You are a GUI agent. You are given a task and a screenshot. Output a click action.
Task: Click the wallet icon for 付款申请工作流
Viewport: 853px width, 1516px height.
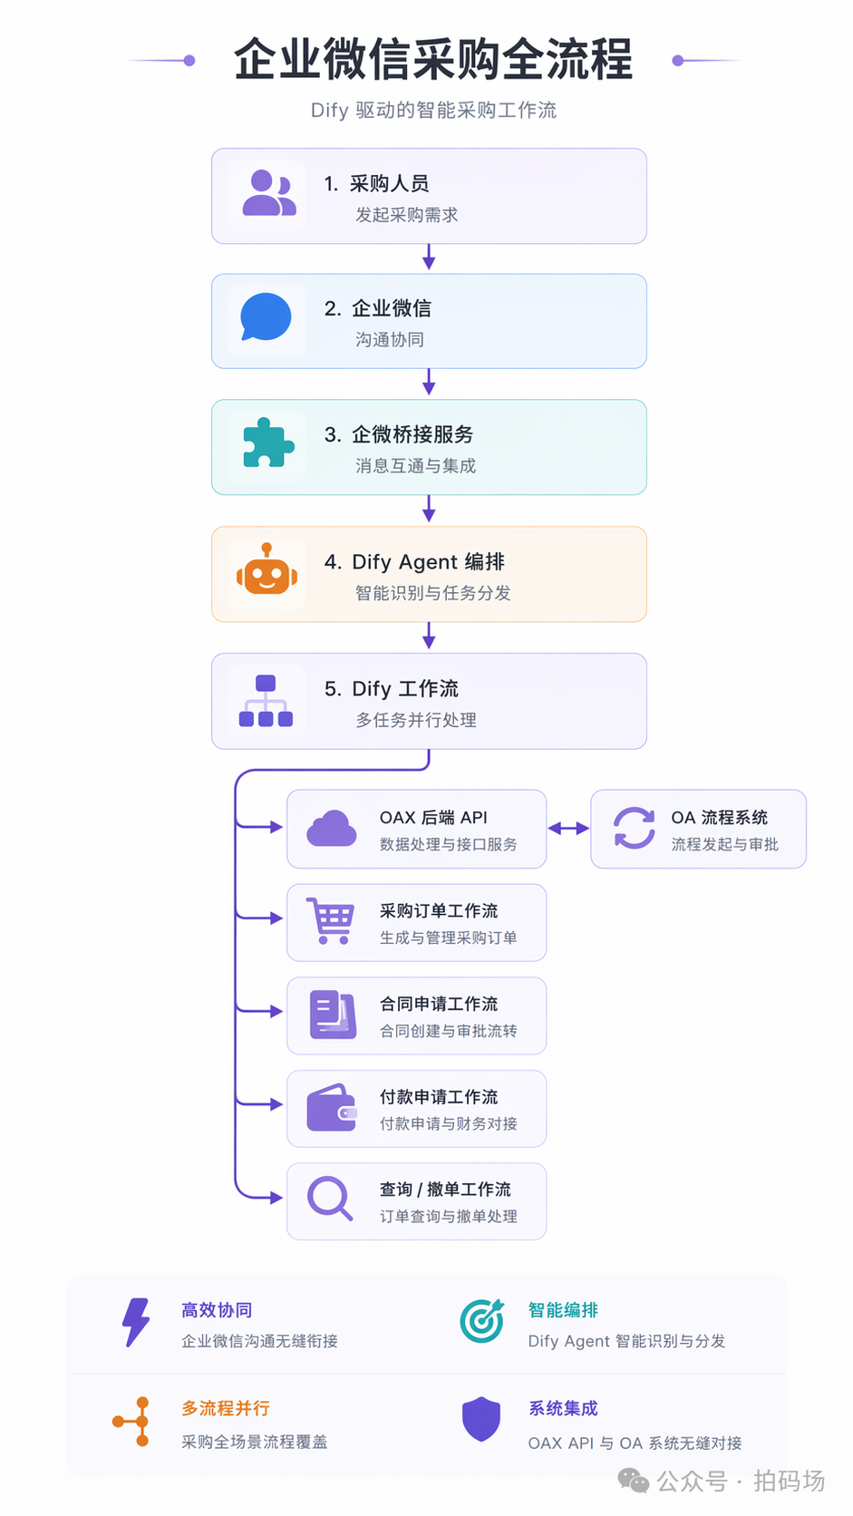pyautogui.click(x=332, y=1108)
